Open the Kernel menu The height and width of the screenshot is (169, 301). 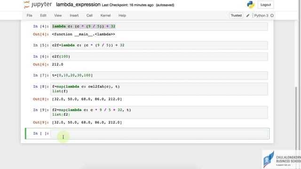click(x=105, y=15)
